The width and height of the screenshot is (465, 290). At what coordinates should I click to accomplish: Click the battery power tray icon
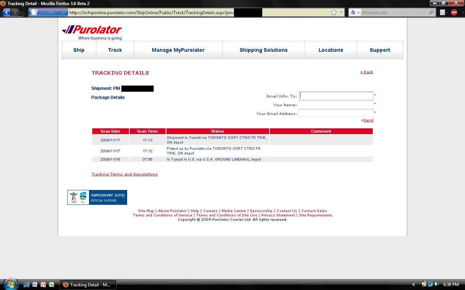click(424, 284)
